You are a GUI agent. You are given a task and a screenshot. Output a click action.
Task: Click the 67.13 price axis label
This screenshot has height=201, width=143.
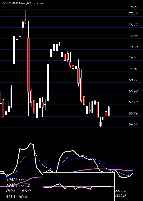click(x=133, y=102)
